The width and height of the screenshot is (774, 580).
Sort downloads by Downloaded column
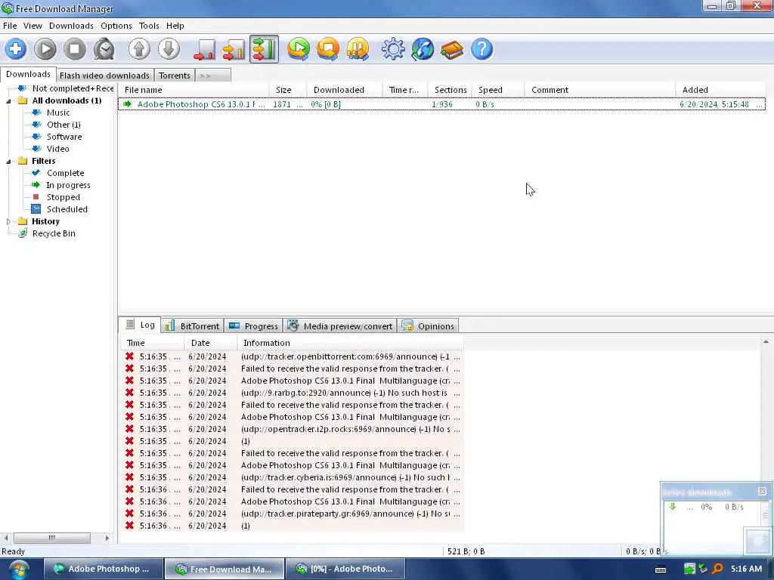344,90
